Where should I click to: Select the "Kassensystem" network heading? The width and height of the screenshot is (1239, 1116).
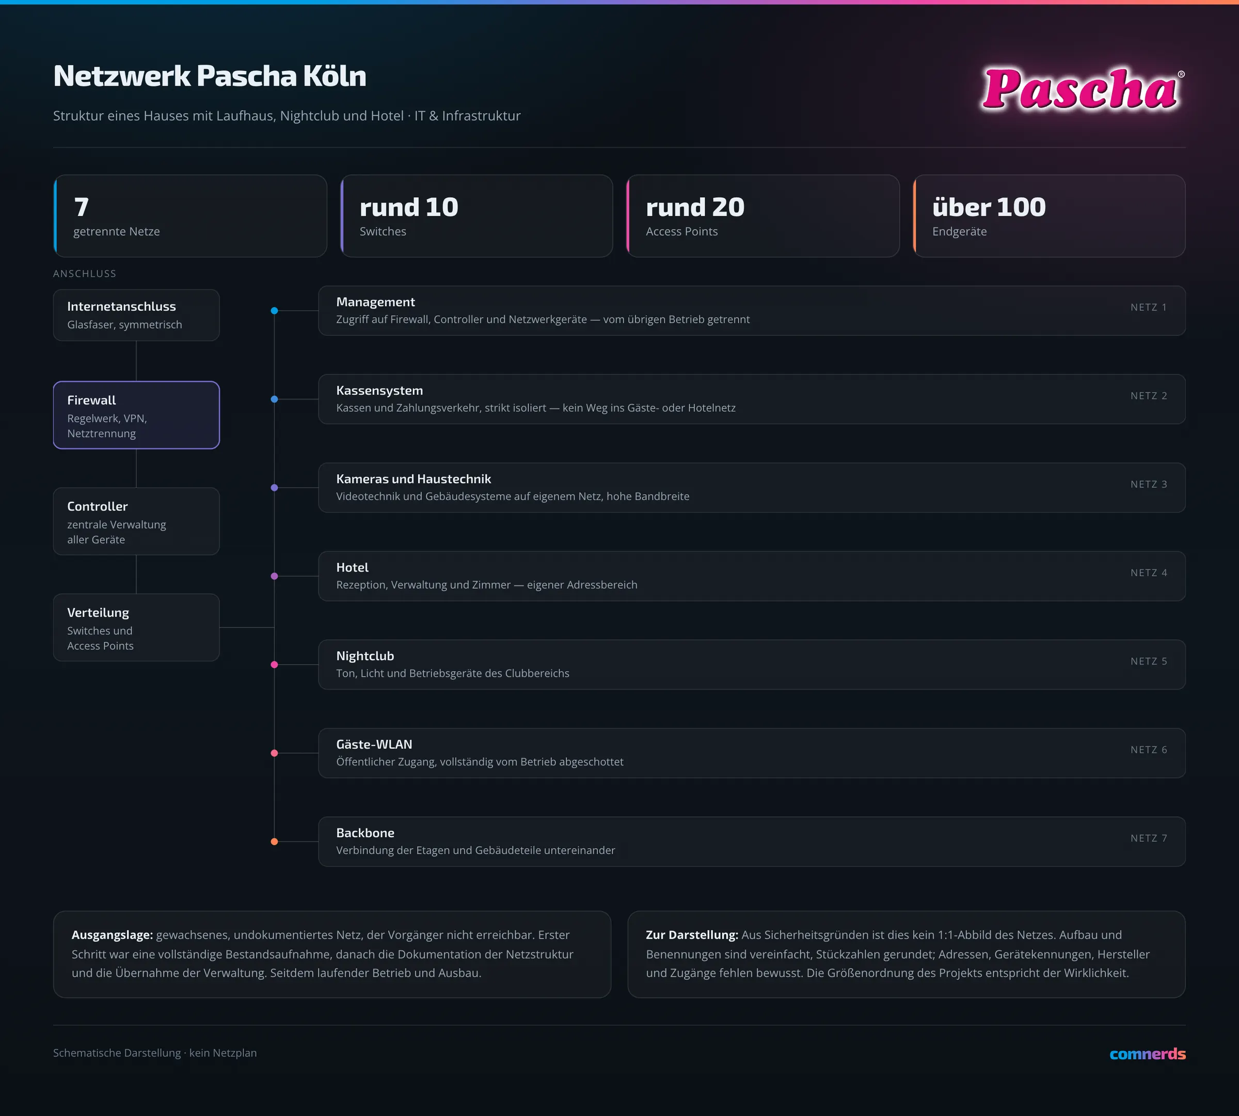(x=379, y=391)
